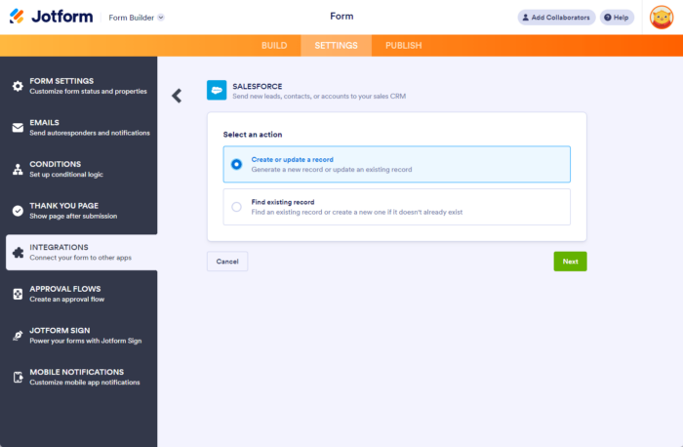This screenshot has height=447, width=683.
Task: Click the Jotform Sign pen icon
Action: [x=18, y=336]
